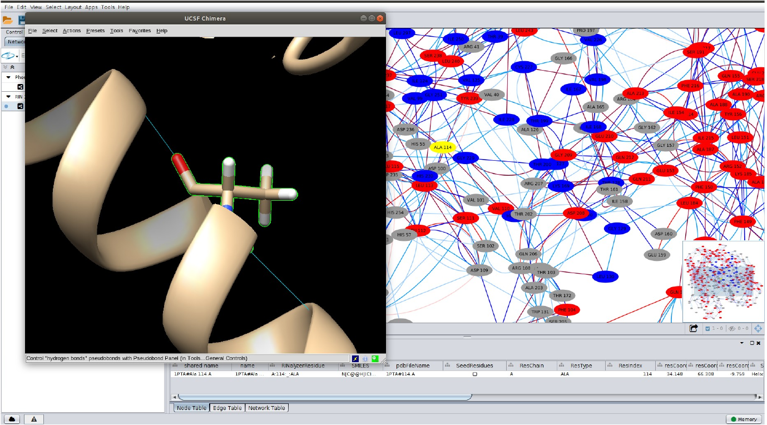
Task: Click the Open File folder icon in Cytoscape
Action: point(8,20)
